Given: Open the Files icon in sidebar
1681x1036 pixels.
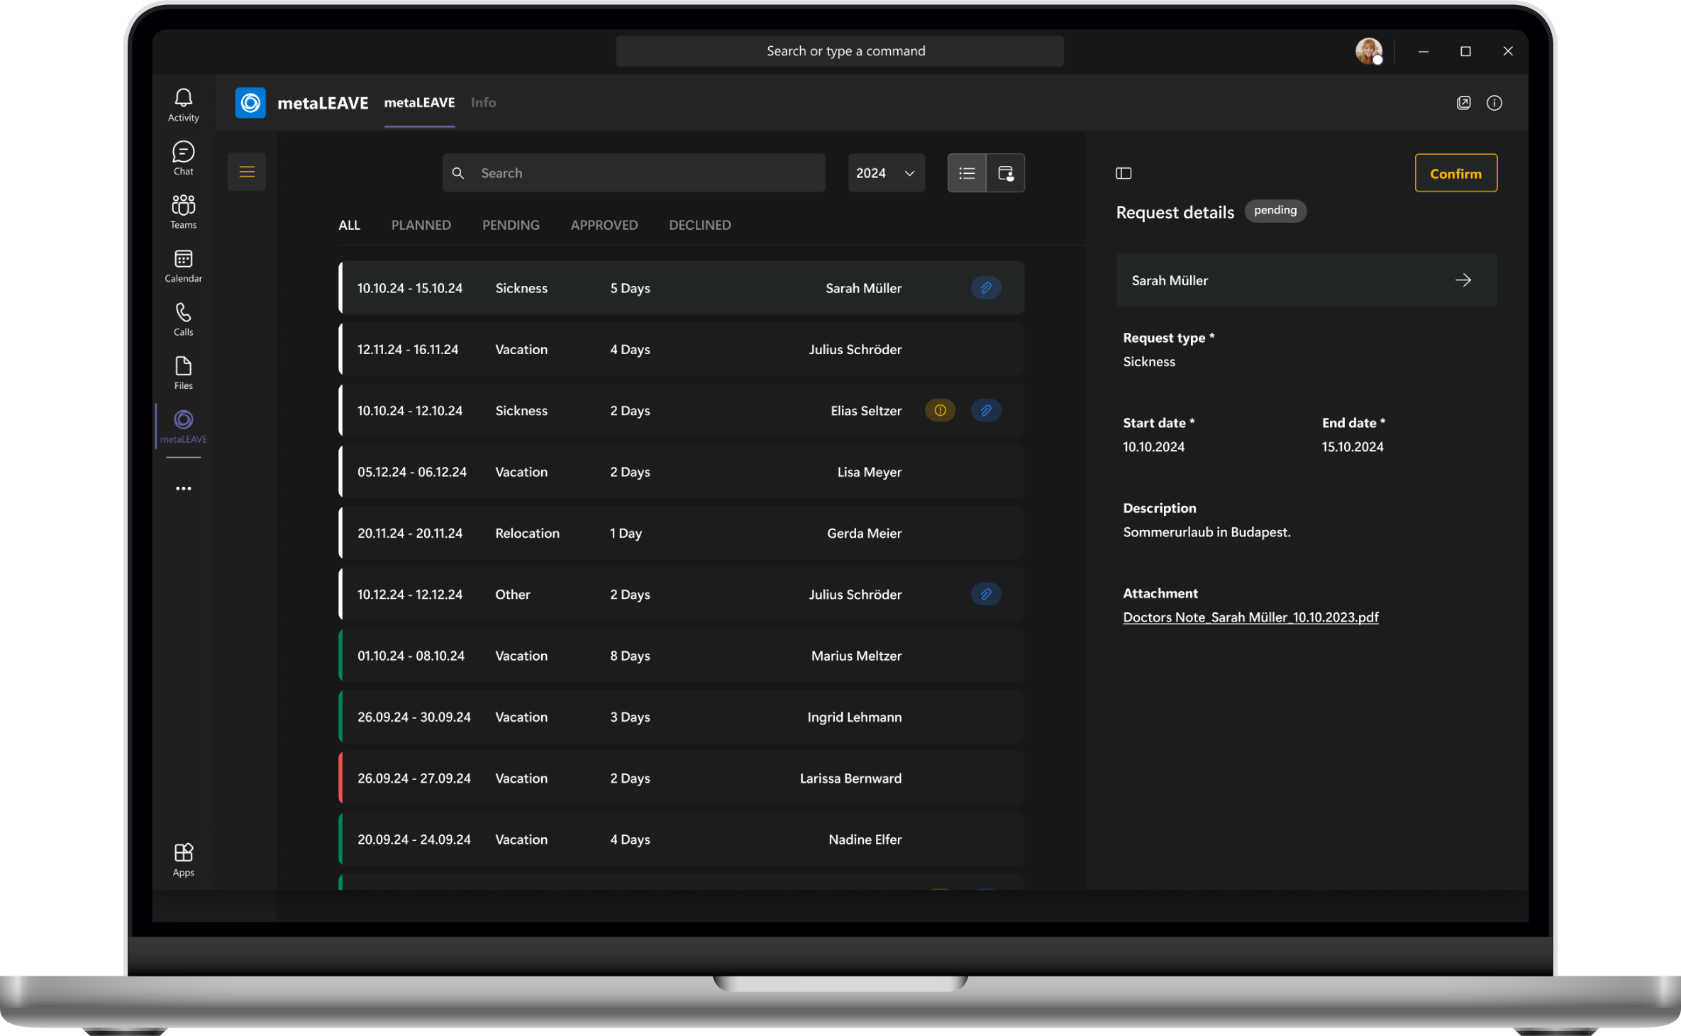Looking at the screenshot, I should [183, 373].
